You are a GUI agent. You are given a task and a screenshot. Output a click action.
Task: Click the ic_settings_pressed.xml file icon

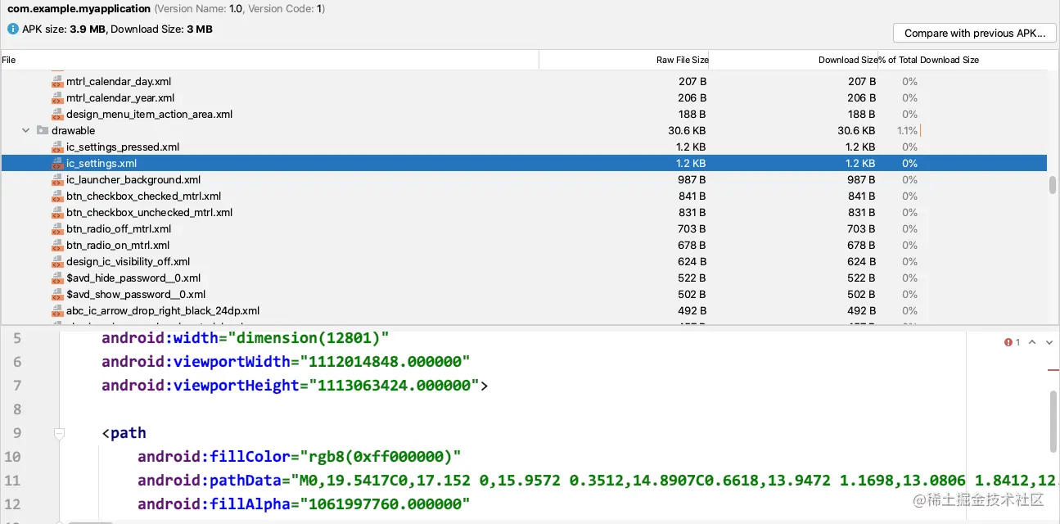pos(57,147)
